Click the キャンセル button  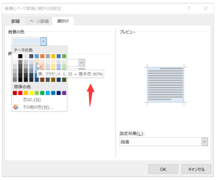[x=197, y=169]
